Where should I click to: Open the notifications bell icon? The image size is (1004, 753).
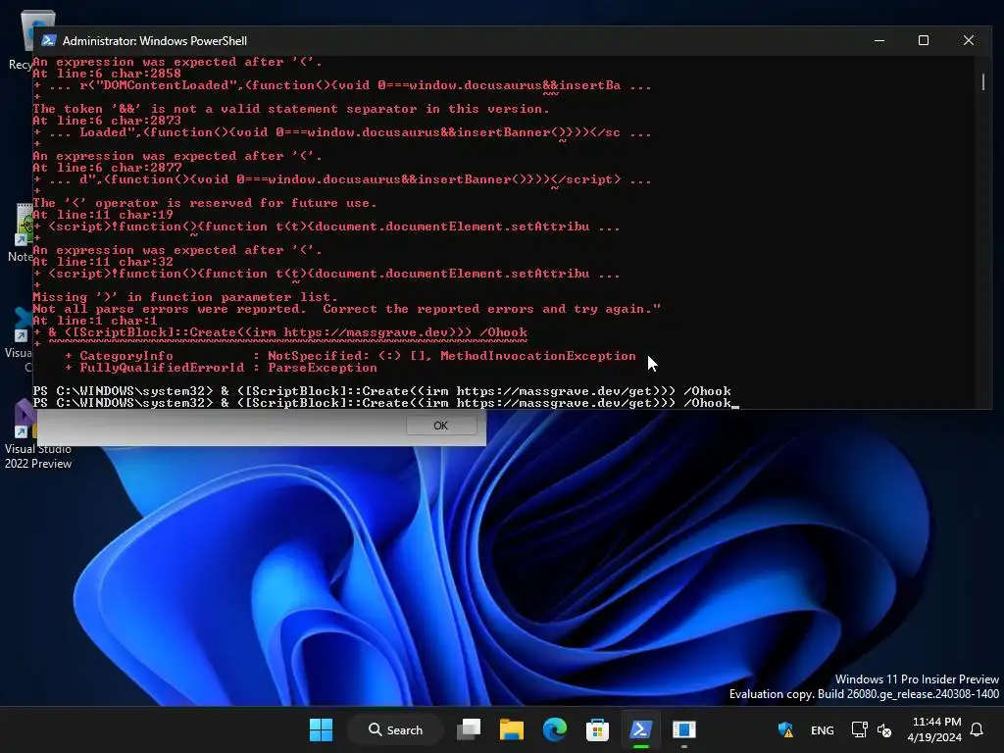coord(977,729)
